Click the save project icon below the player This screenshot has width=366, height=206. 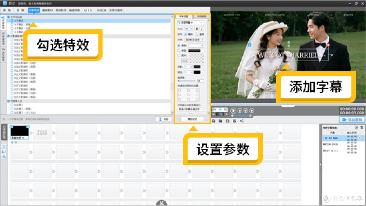[x=213, y=121]
